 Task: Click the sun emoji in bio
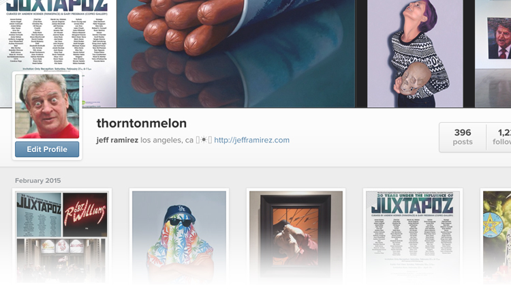[204, 140]
